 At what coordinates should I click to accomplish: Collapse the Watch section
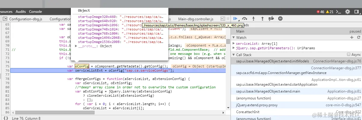click(234, 38)
